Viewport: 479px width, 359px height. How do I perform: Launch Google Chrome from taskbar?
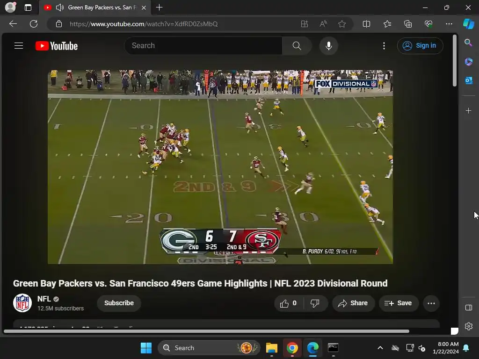(292, 348)
